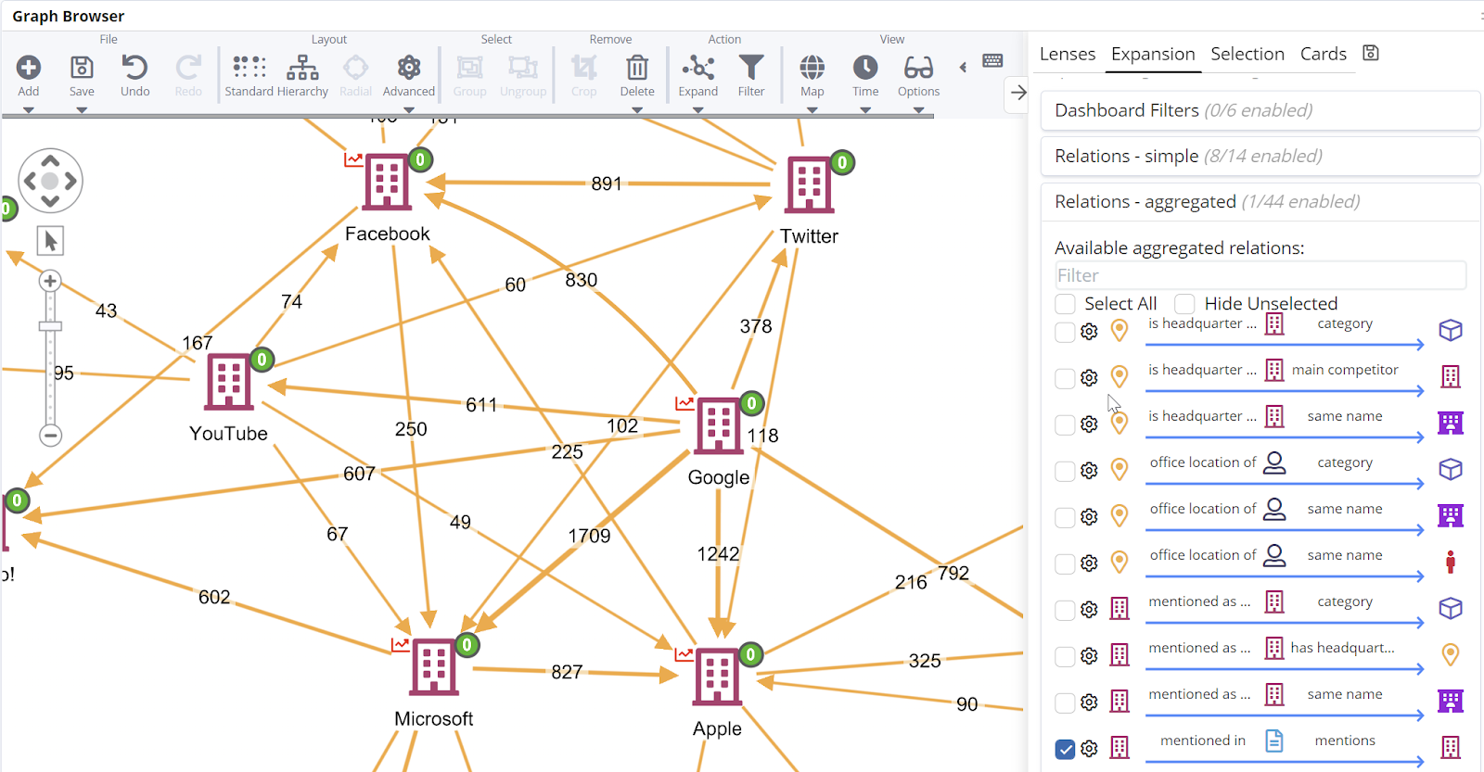Open the Time clock view
The image size is (1484, 772).
865,68
